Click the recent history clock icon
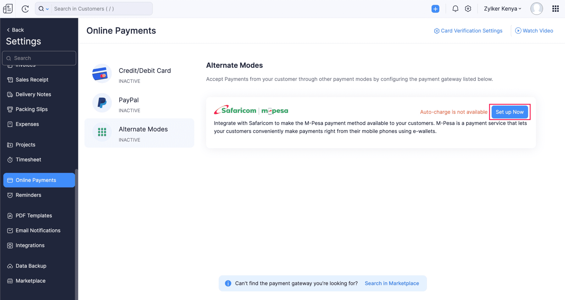This screenshot has width=565, height=300. 25,9
